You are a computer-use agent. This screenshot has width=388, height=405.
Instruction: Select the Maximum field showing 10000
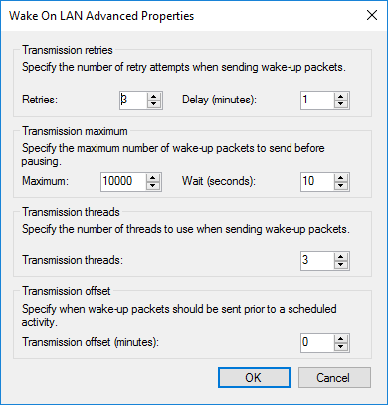coord(123,182)
